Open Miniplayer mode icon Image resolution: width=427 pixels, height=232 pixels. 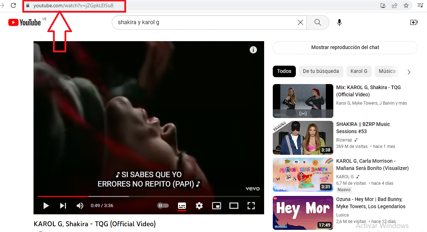(217, 206)
